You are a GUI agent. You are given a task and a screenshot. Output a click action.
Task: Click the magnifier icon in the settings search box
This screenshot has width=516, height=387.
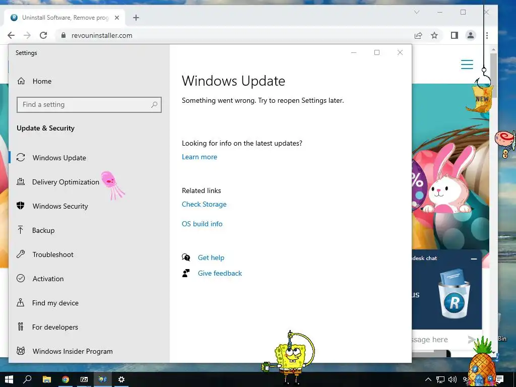pyautogui.click(x=154, y=105)
